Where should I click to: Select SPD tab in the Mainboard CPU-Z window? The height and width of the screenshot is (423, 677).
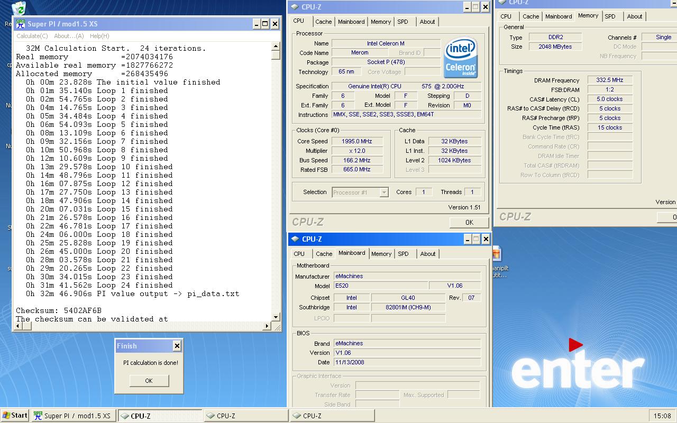[404, 254]
